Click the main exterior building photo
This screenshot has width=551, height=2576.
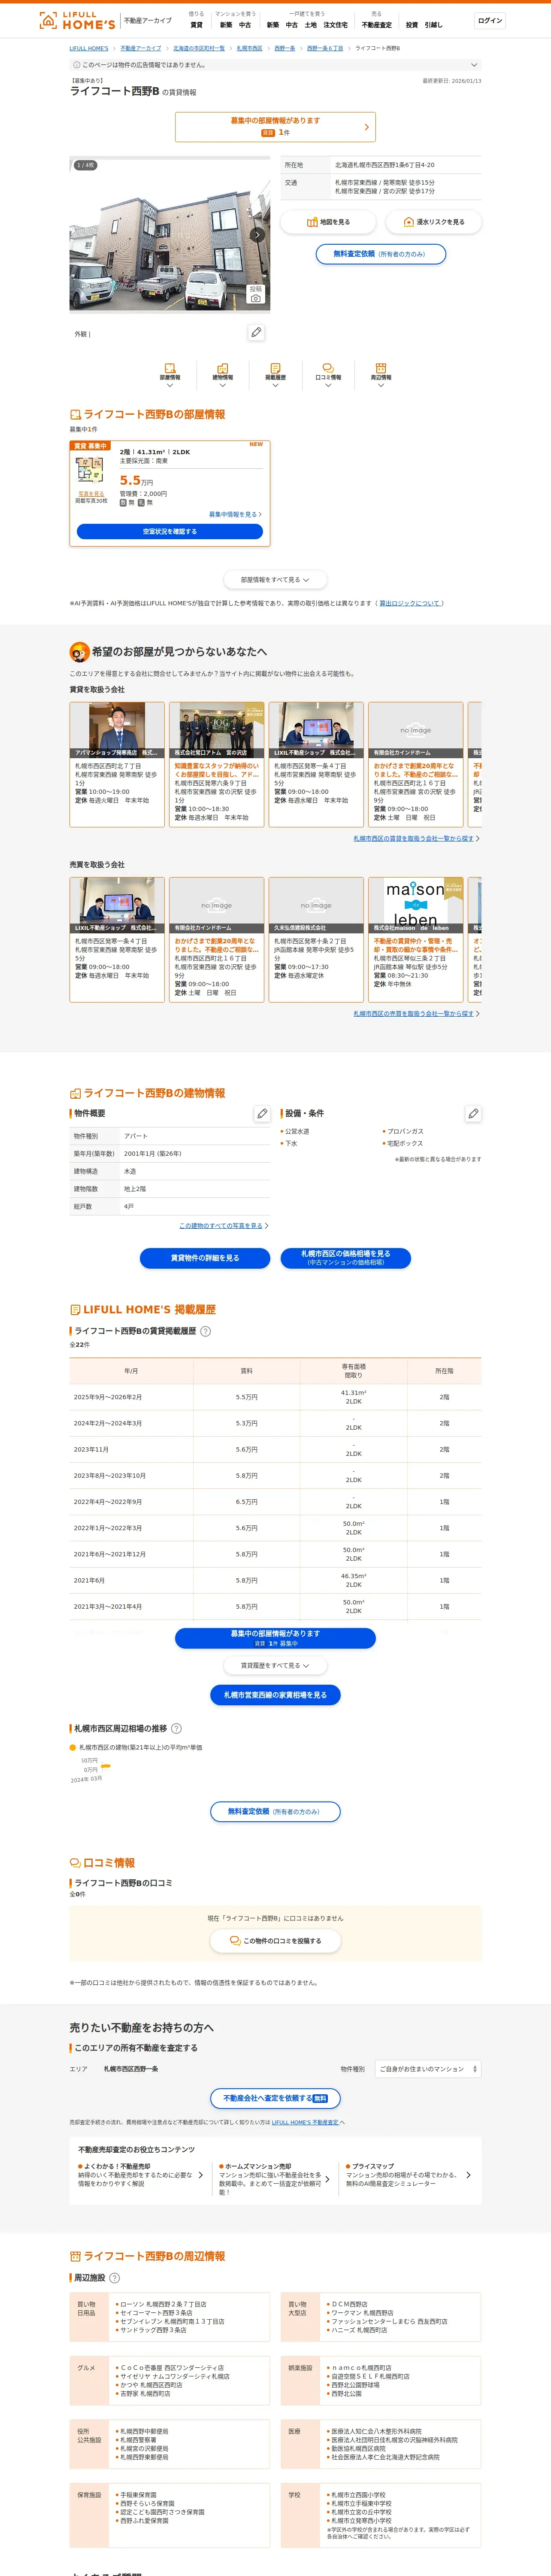tap(169, 235)
